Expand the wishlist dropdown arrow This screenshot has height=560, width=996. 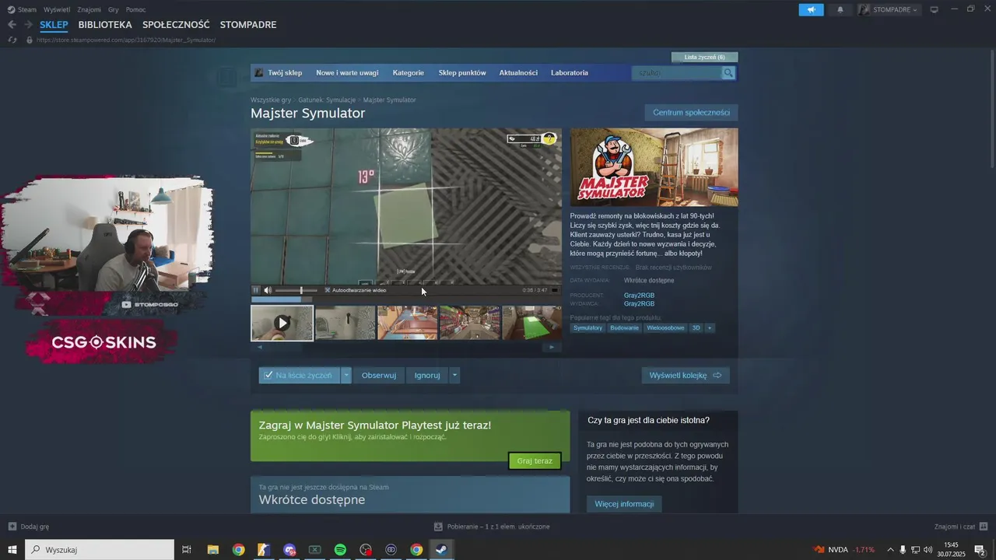[x=346, y=375]
